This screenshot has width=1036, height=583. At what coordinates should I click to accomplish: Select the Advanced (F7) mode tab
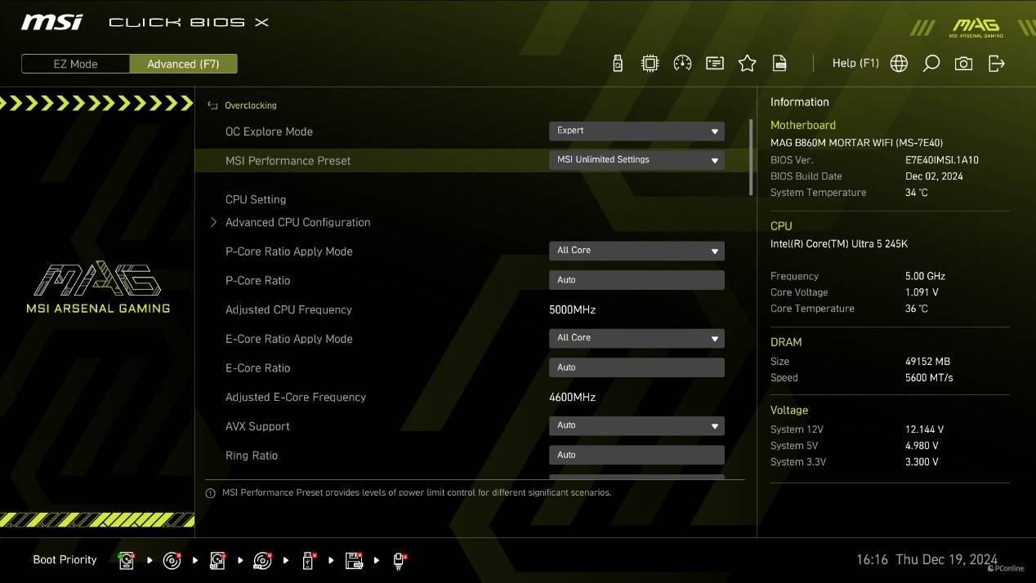pos(183,64)
